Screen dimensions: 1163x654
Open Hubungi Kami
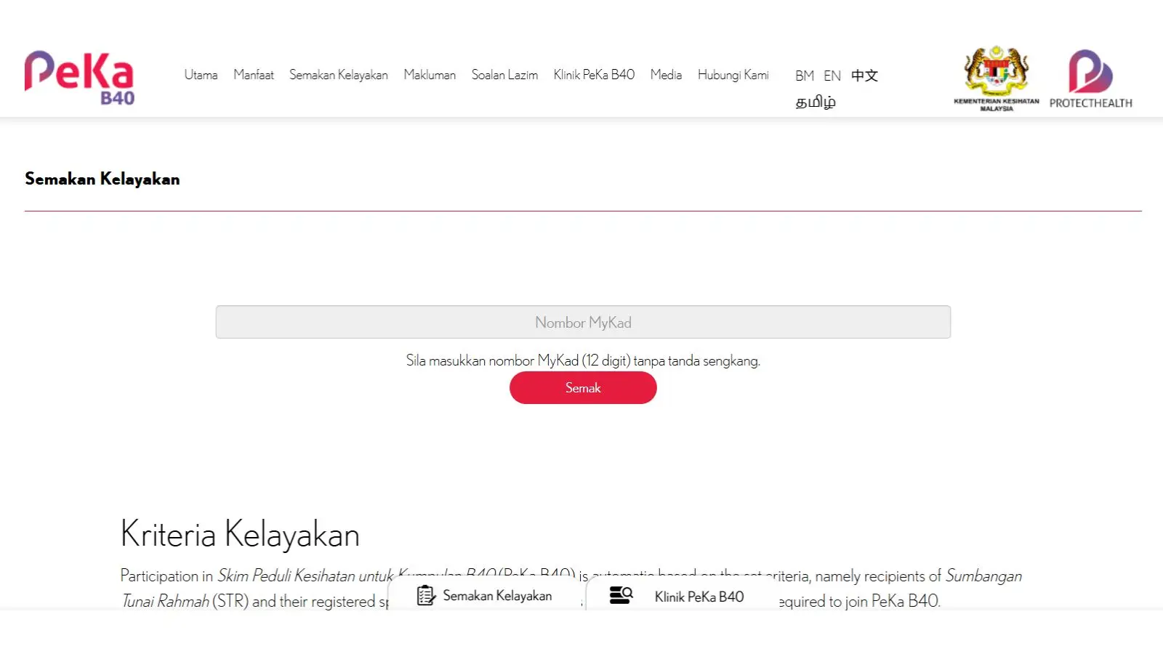[733, 75]
